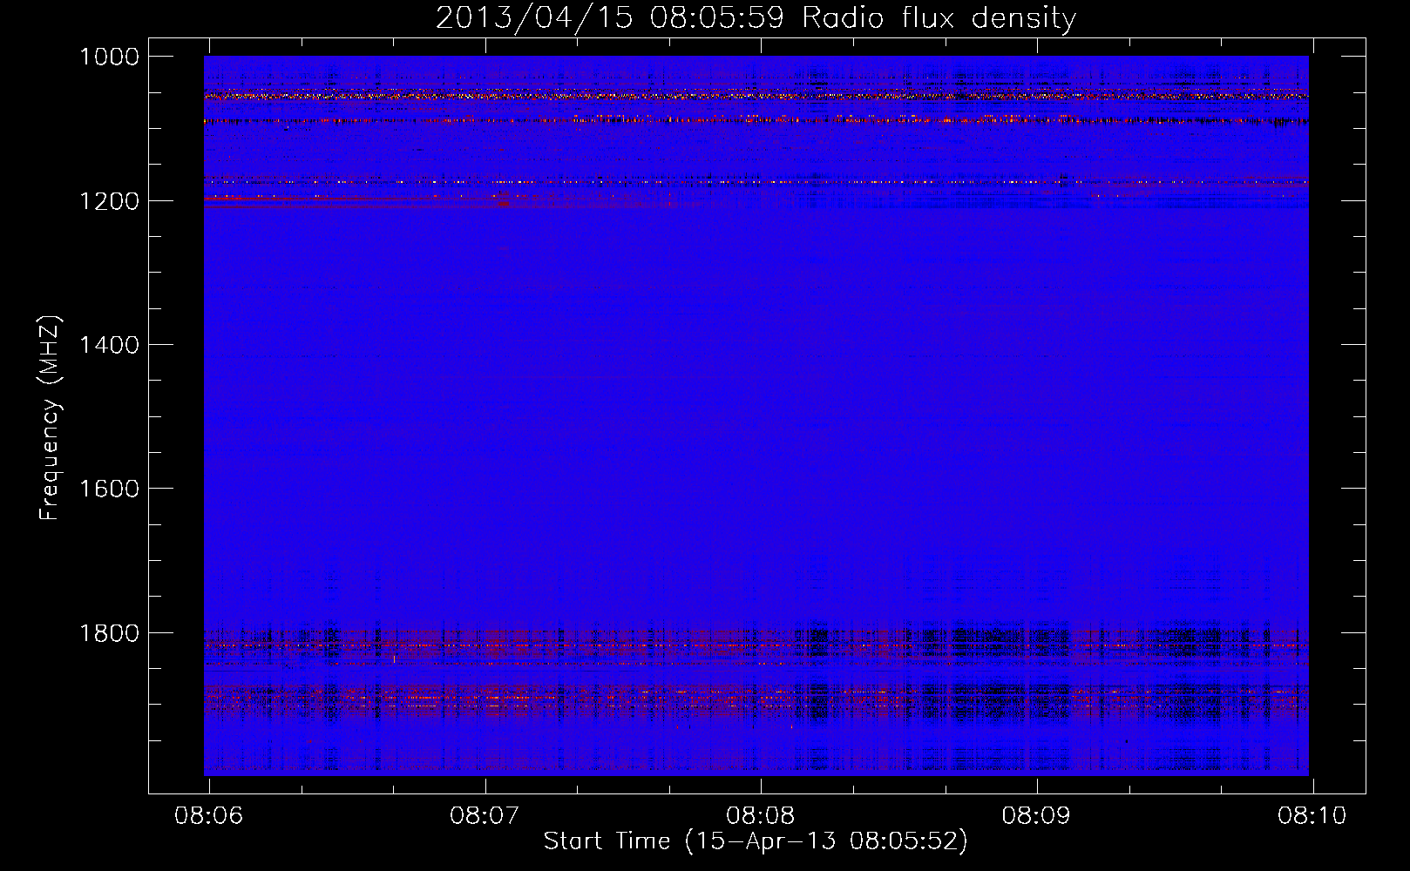Click the 1400 frequency tick label

pos(109,345)
